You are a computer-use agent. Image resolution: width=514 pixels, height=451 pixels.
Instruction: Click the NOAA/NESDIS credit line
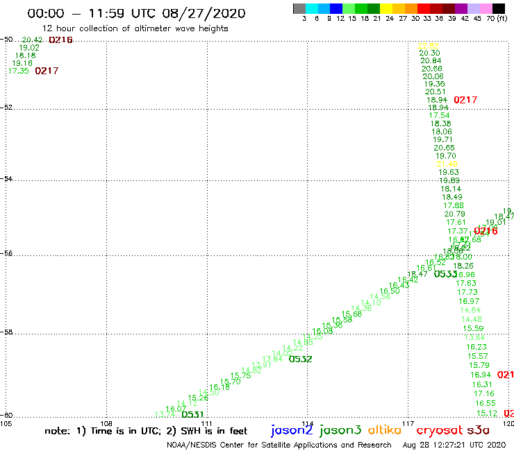[x=279, y=445]
